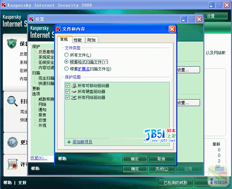Screen dimensions: 232x189
Task: Select 扫描 in settings tree
Action: pyautogui.click(x=36, y=73)
